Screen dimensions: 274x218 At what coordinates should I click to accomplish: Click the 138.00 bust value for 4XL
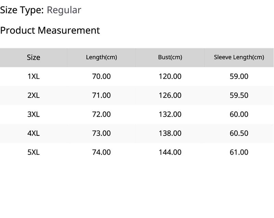170,133
